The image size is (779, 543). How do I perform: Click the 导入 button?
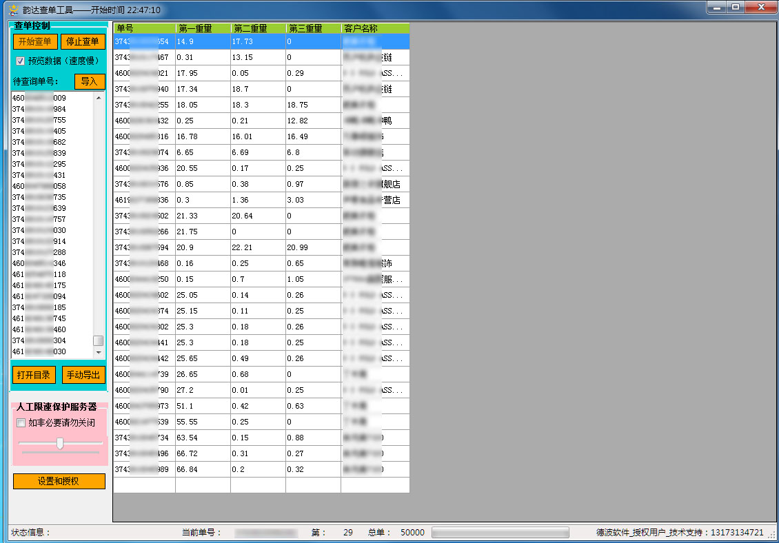(90, 81)
